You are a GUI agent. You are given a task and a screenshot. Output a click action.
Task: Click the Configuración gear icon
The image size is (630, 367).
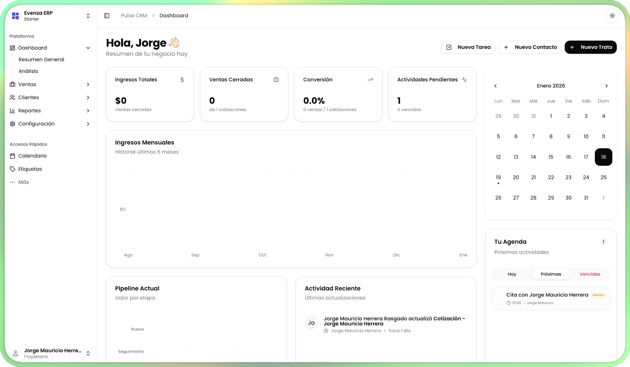pos(13,124)
